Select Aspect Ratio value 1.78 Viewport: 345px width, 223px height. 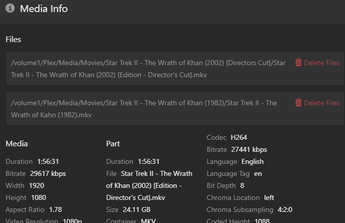tap(55, 210)
